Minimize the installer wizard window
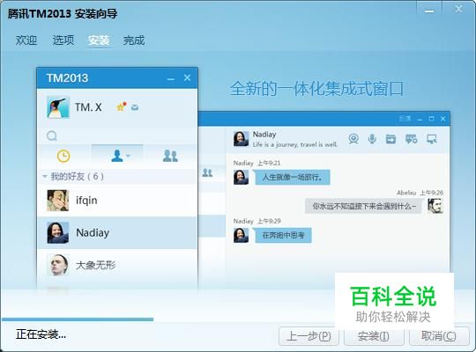The image size is (476, 352). (429, 11)
